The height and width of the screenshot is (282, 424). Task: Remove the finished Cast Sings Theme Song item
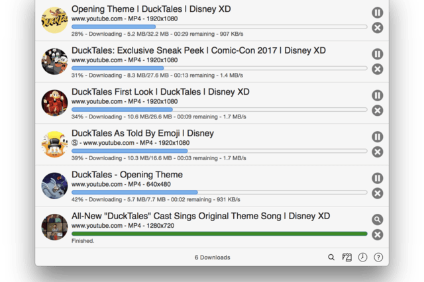(377, 234)
